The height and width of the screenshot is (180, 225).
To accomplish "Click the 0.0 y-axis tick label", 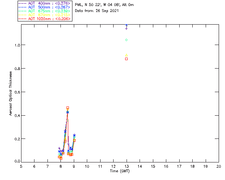I will (17, 161).
